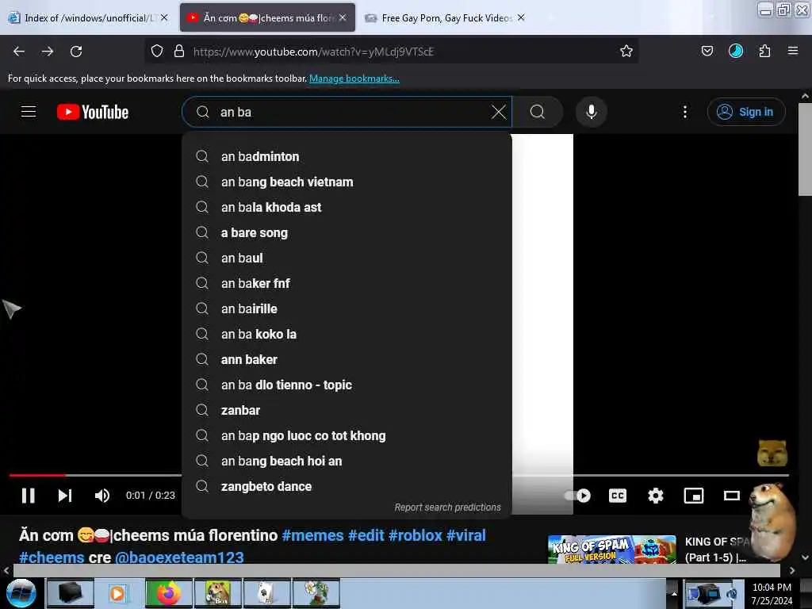Skip to the next video
Screen dimensions: 812x609
coord(65,496)
